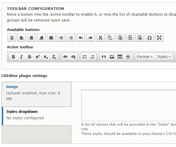Click the Bulleted list button
Screen dimensions: 176x147
click(84, 57)
